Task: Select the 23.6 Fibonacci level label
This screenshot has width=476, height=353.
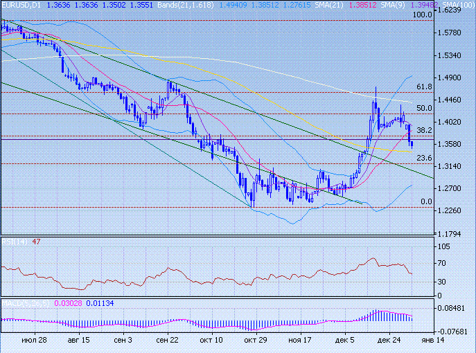Action: coord(424,159)
